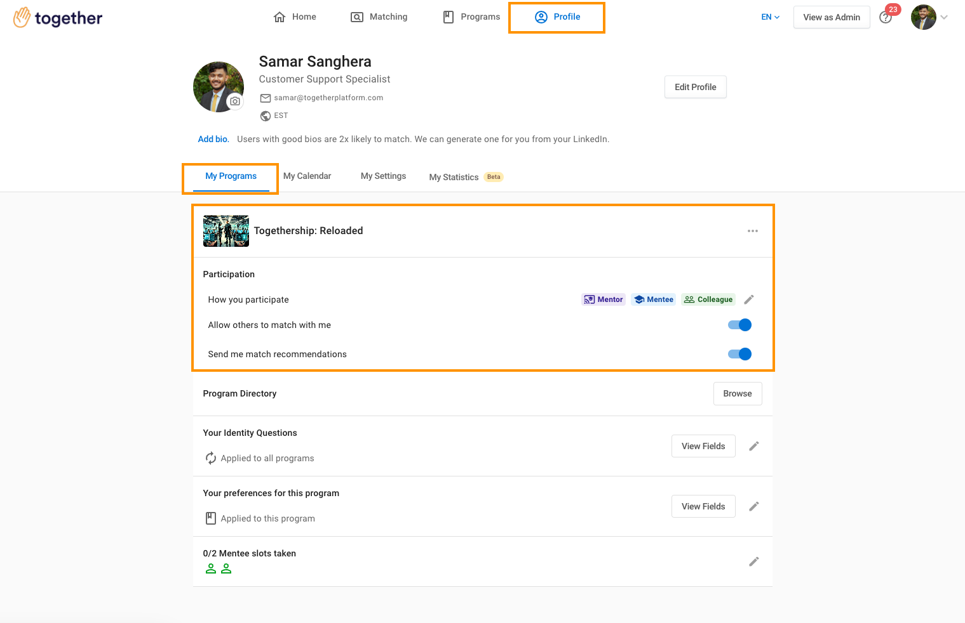Click bookmark icon beside Applied to this program

[211, 518]
